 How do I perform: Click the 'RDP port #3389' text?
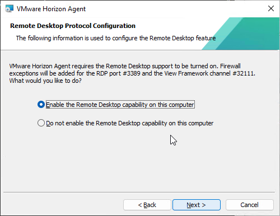pyautogui.click(x=118, y=73)
